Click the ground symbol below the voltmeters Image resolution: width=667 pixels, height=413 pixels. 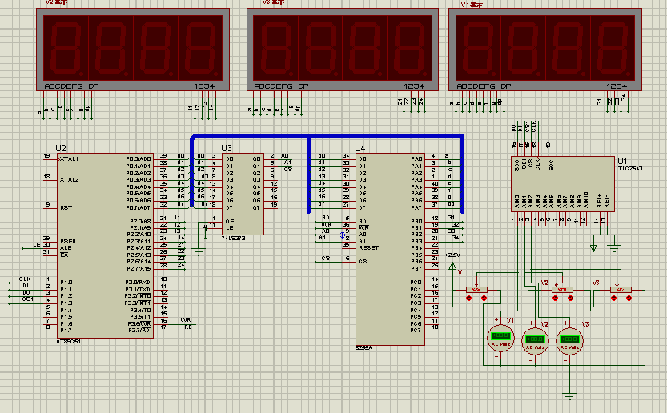[x=569, y=397]
